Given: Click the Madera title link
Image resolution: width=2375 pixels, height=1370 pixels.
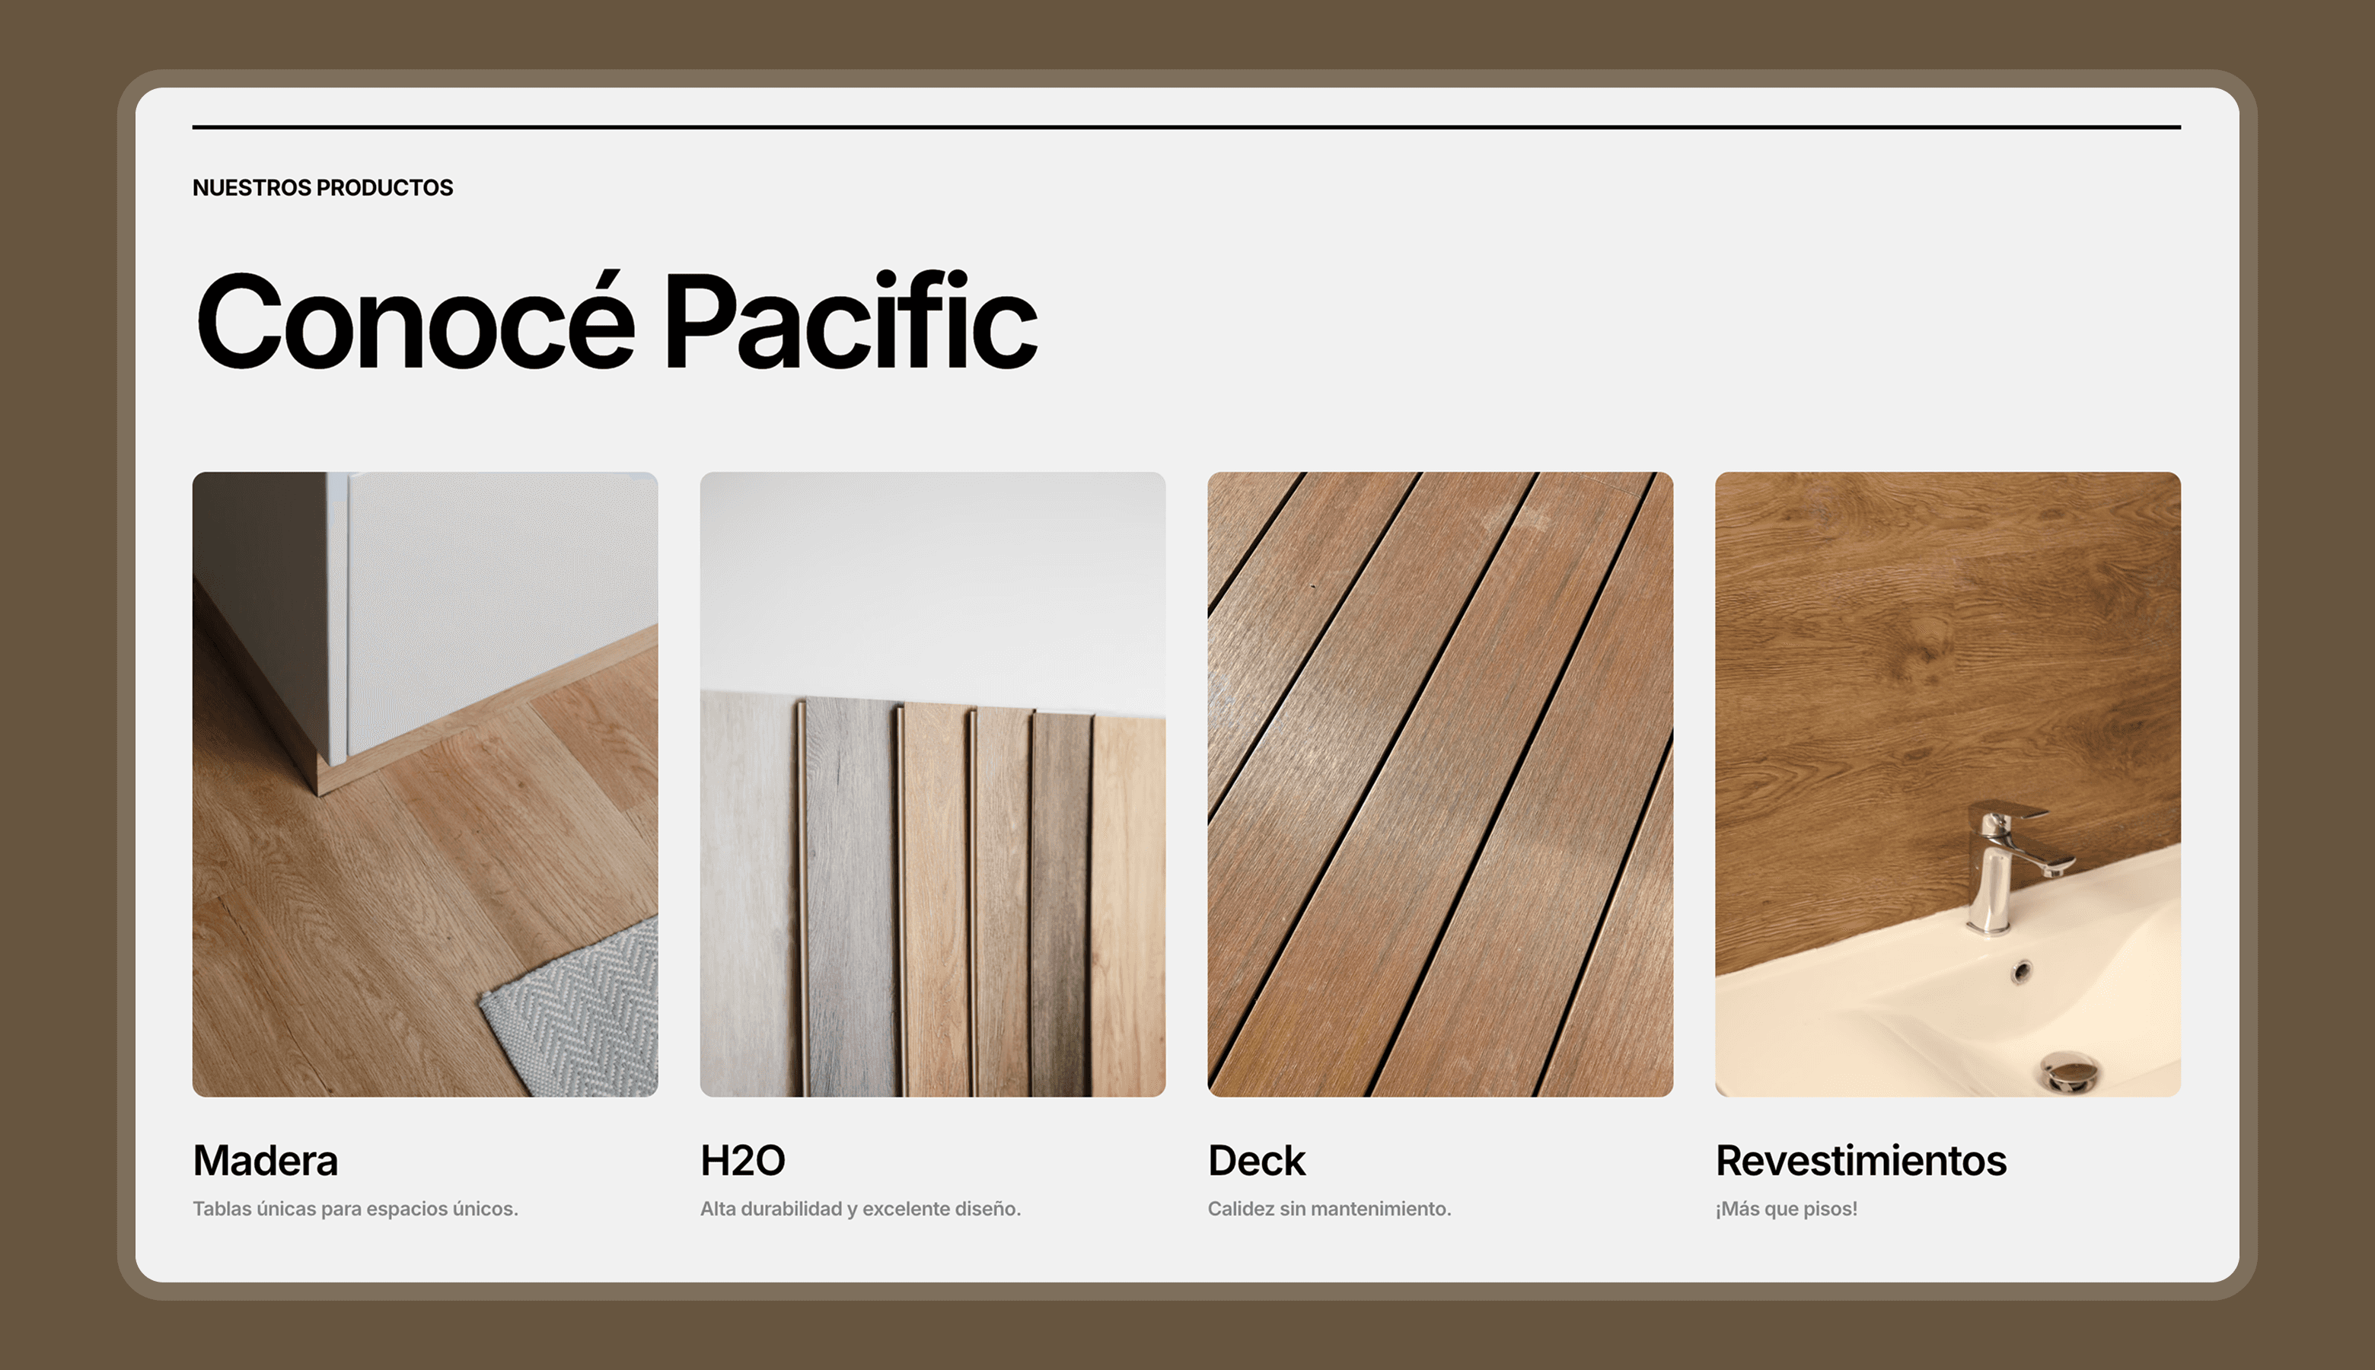Looking at the screenshot, I should [264, 1160].
